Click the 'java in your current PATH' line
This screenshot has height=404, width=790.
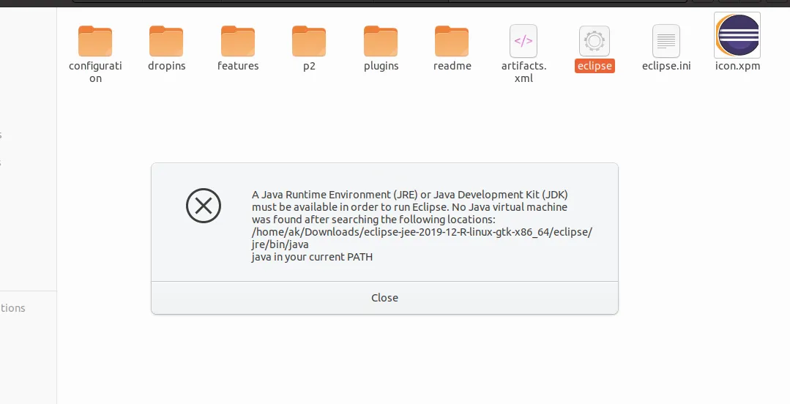pos(312,257)
